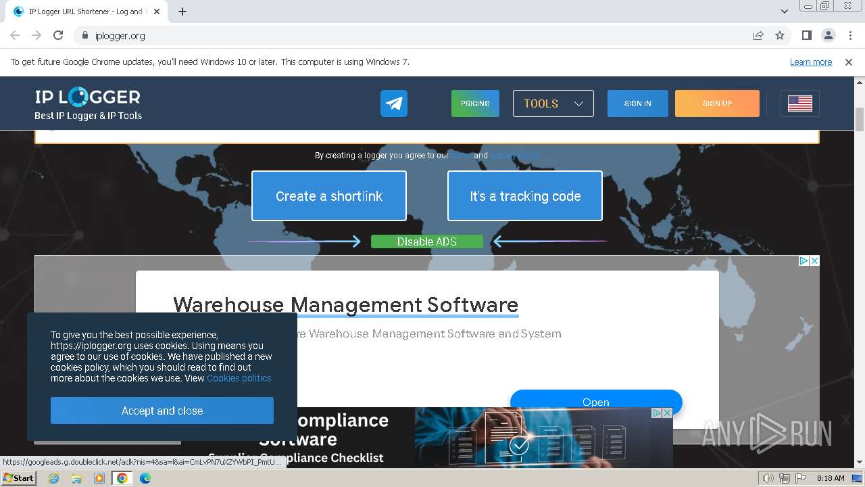Viewport: 865px width, 487px height.
Task: Click the Disable ADS button
Action: click(x=427, y=241)
